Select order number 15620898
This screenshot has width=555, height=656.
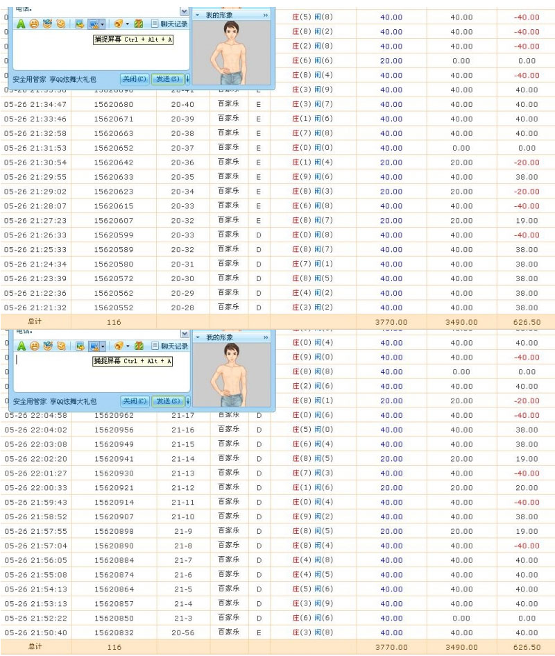(114, 531)
